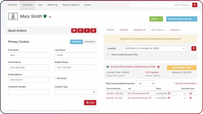203x114 pixels.
Task: Click the $0.00 Applied amount text
Action: tap(152, 72)
